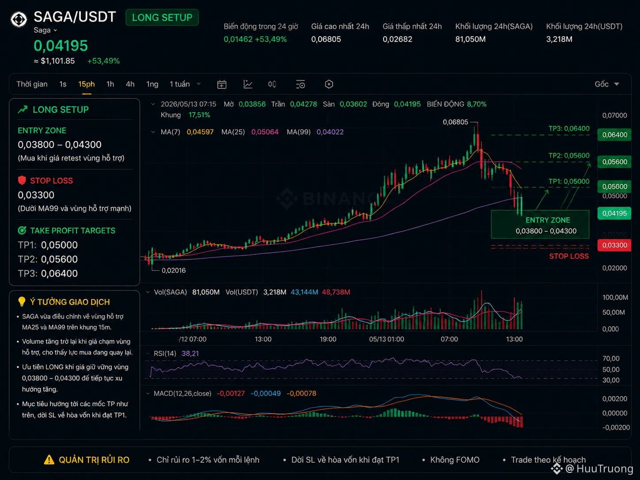Click the Không FOMO rule text
The width and height of the screenshot is (640, 480).
[x=455, y=460]
